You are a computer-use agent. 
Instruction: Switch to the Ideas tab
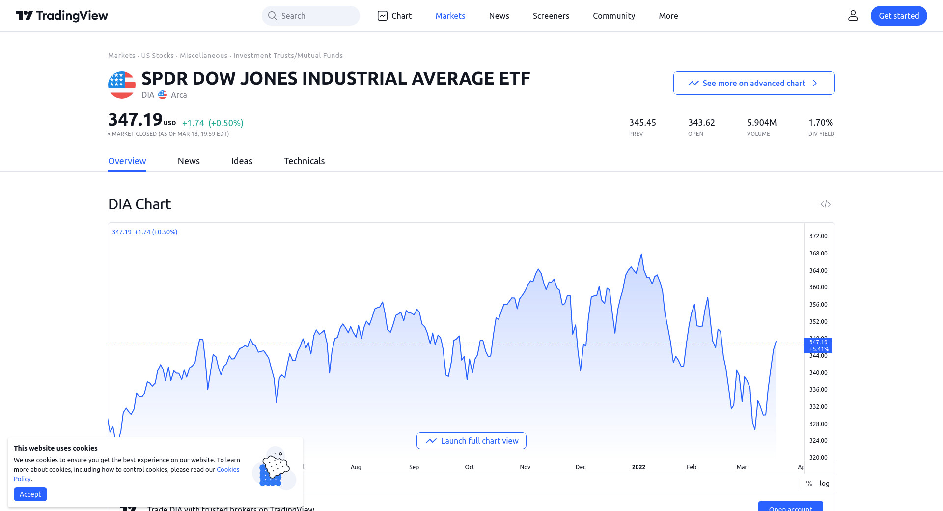[242, 161]
